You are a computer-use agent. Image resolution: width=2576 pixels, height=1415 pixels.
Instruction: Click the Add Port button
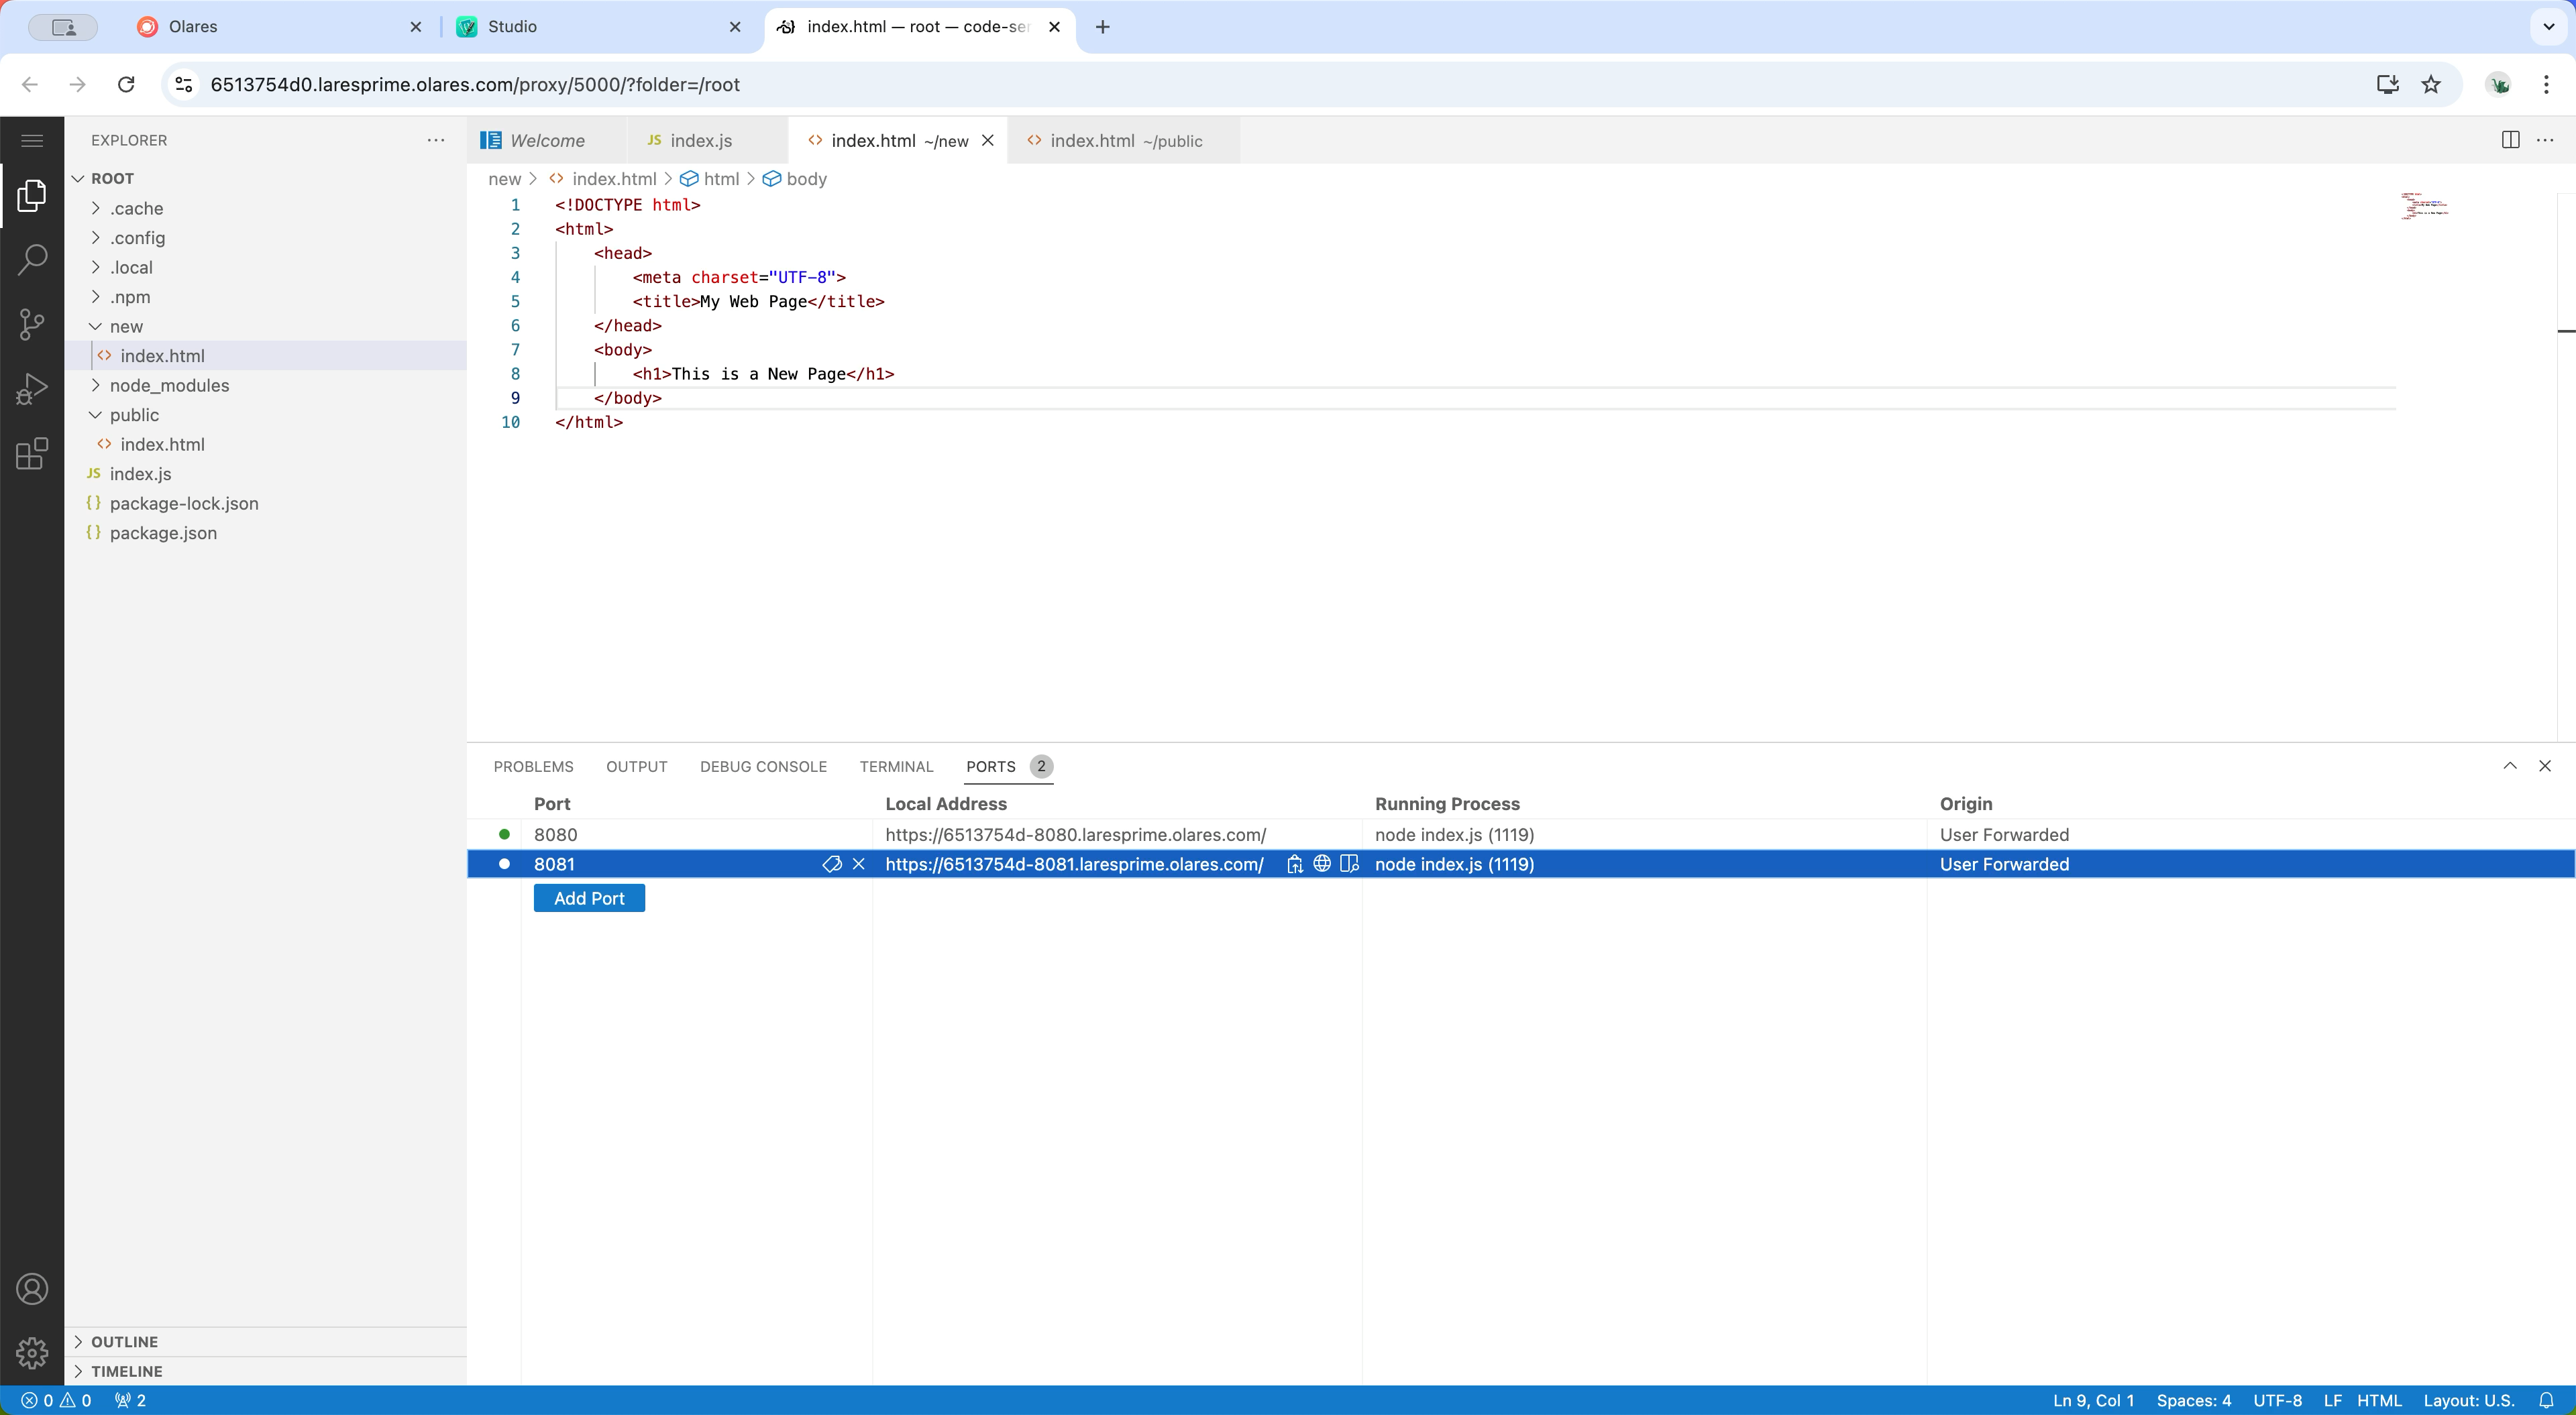point(589,898)
